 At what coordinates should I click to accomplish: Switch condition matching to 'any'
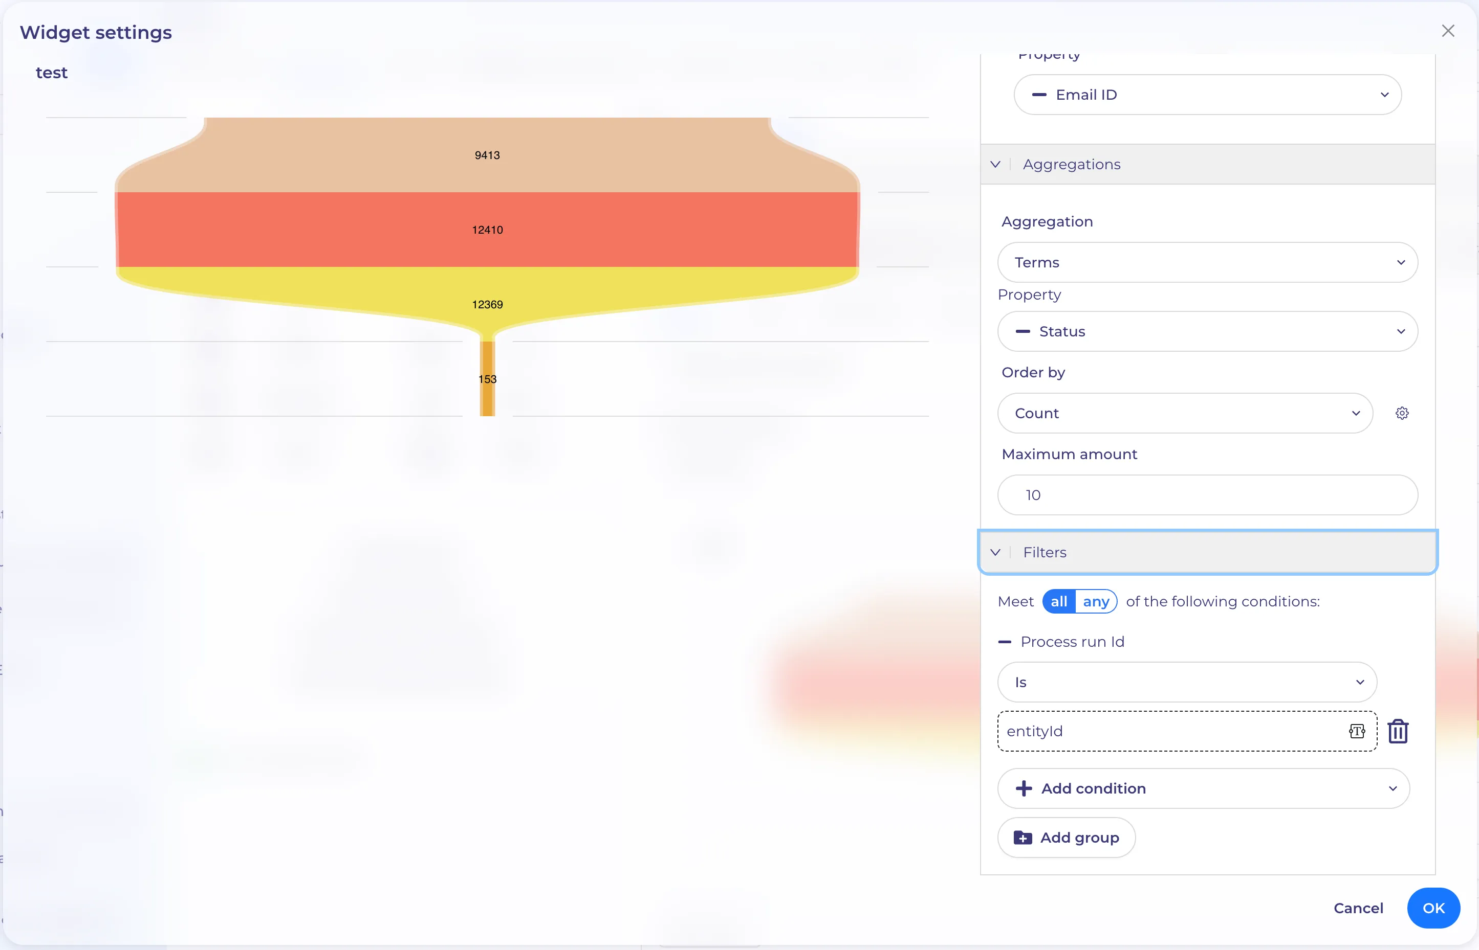1096,601
